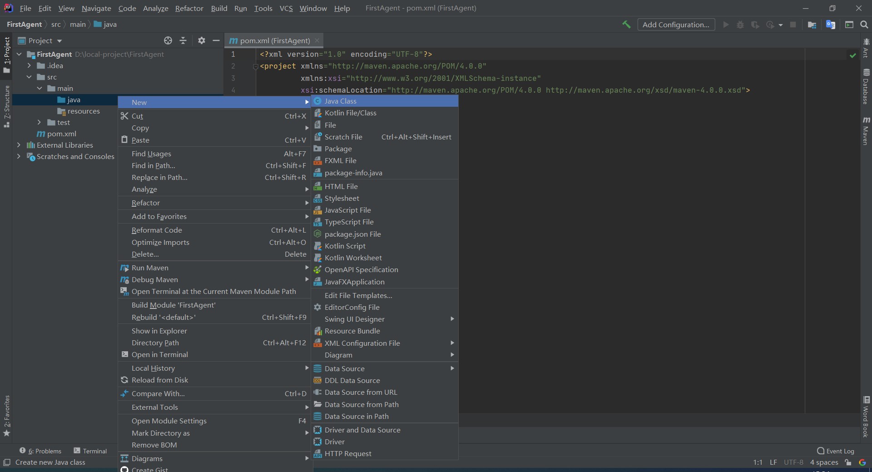Screen dimensions: 872x472
Task: Select Compare With... in context menu
Action: [x=214, y=394]
